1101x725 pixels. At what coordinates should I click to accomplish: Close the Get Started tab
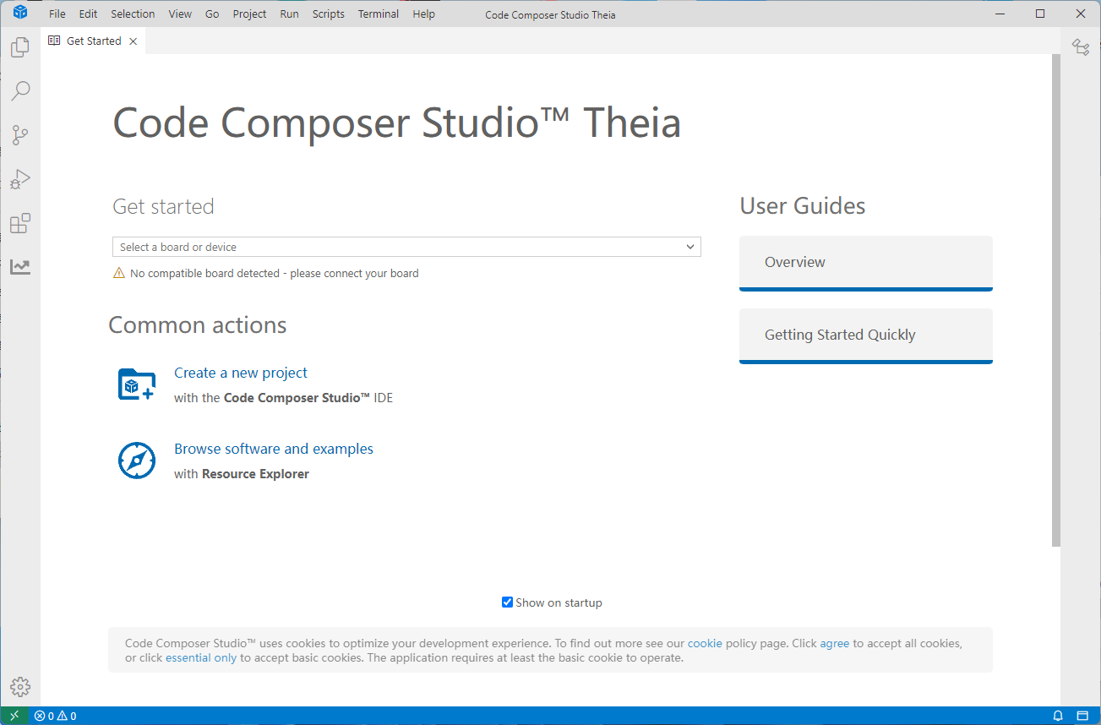coord(134,41)
